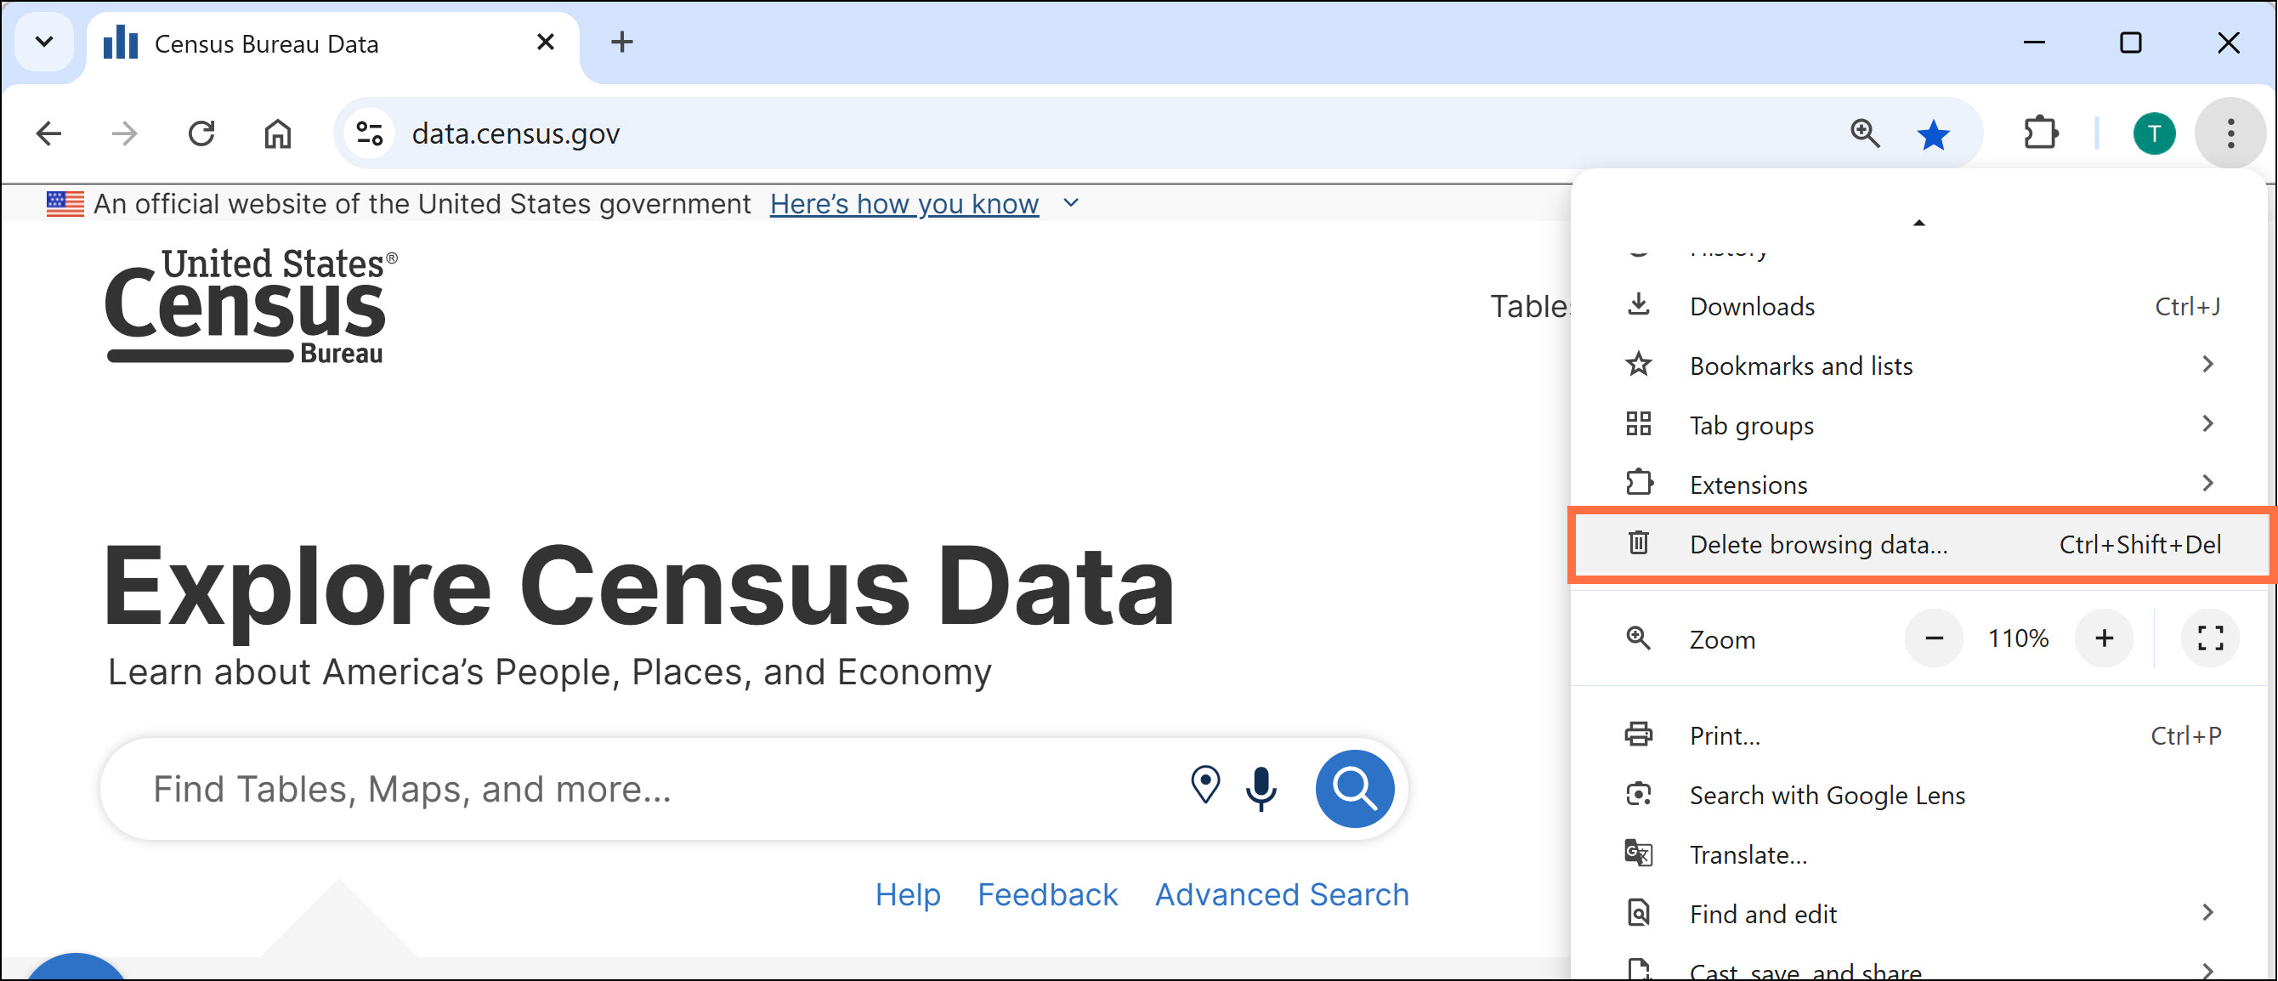Image resolution: width=2278 pixels, height=981 pixels.
Task: Click the trash icon beside Delete browsing data
Action: 1639,542
